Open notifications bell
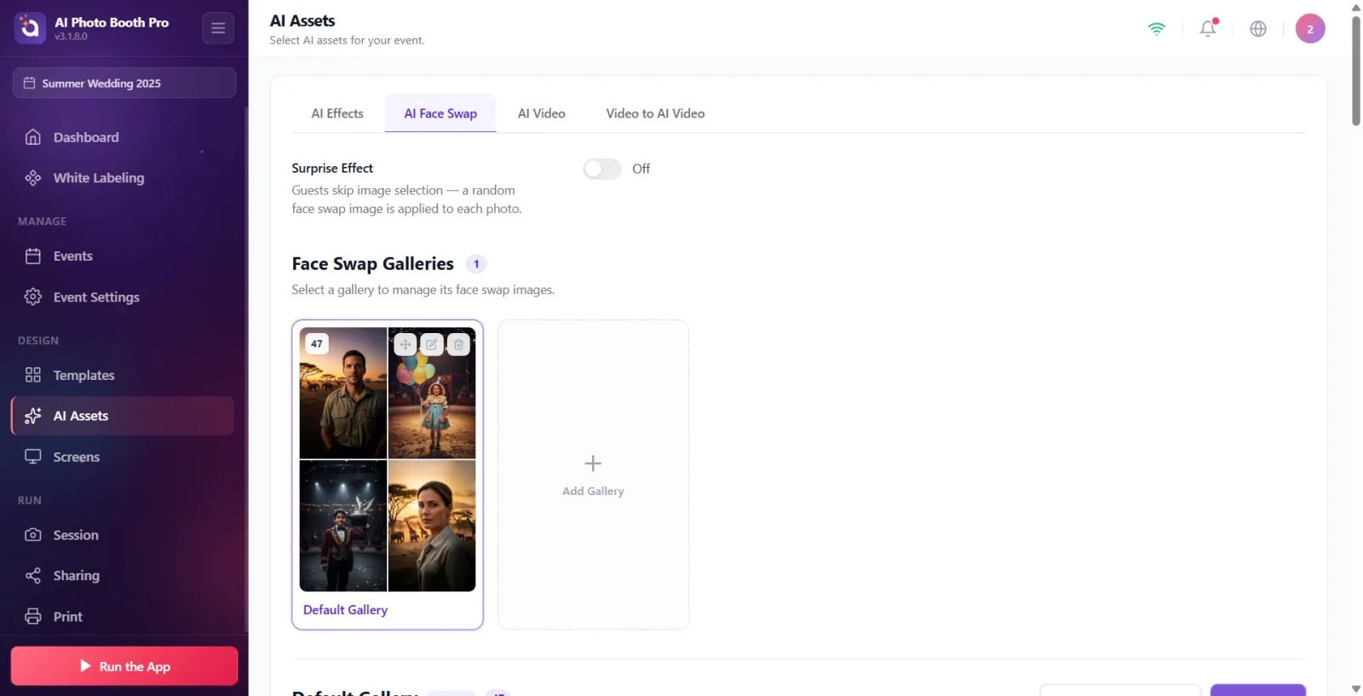 1208,29
